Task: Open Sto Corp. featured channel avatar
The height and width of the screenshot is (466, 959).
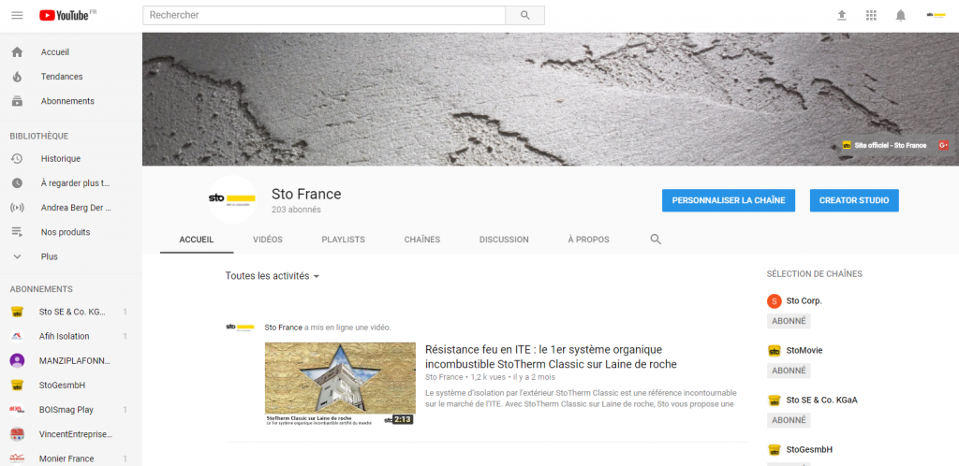Action: [775, 301]
